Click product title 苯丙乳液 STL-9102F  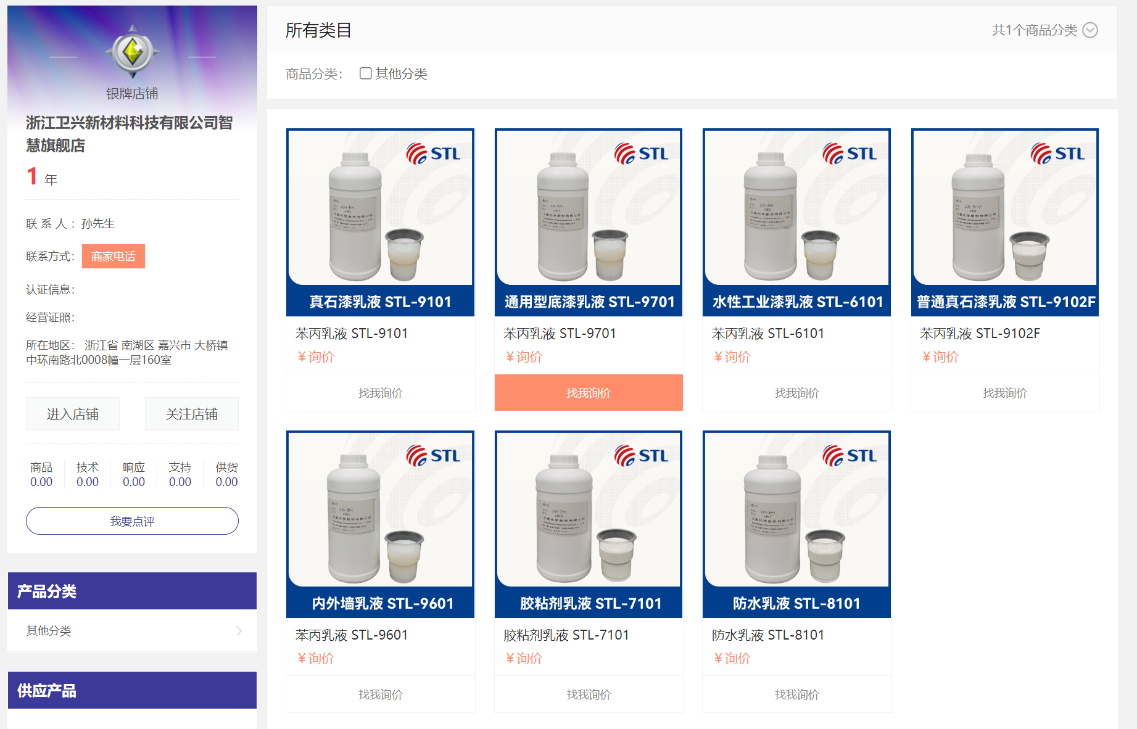click(x=980, y=334)
